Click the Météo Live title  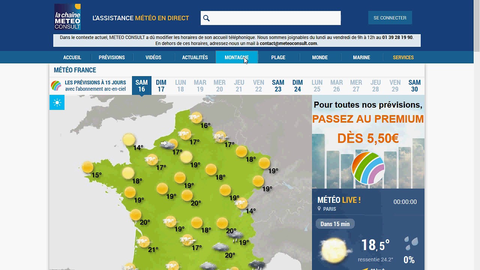339,200
